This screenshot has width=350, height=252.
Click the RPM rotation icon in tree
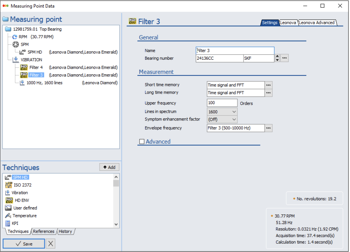click(x=15, y=37)
